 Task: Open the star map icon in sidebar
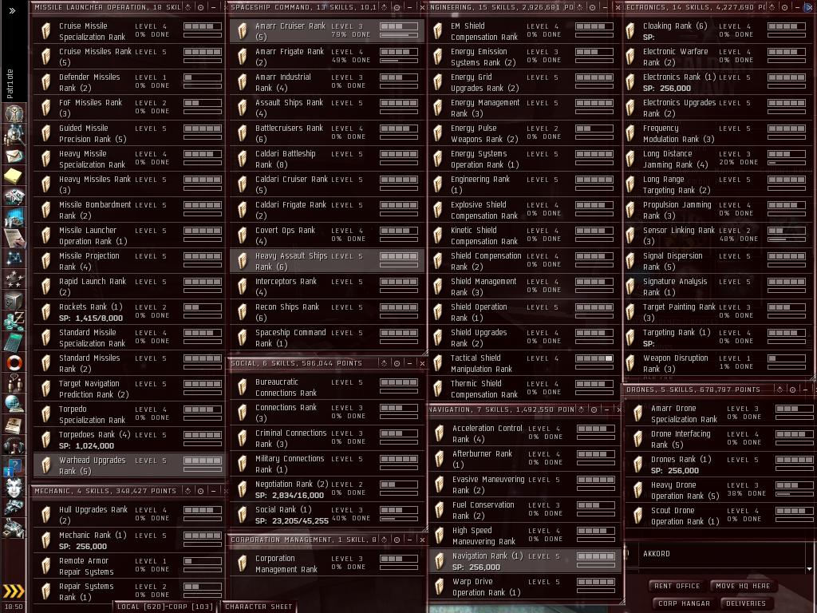(14, 258)
